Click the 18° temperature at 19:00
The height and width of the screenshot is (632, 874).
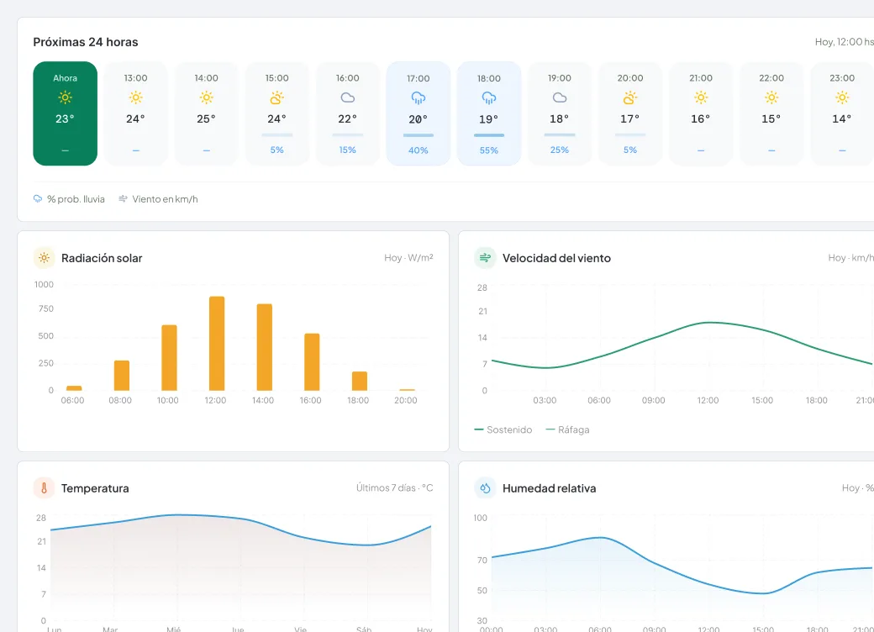click(560, 118)
